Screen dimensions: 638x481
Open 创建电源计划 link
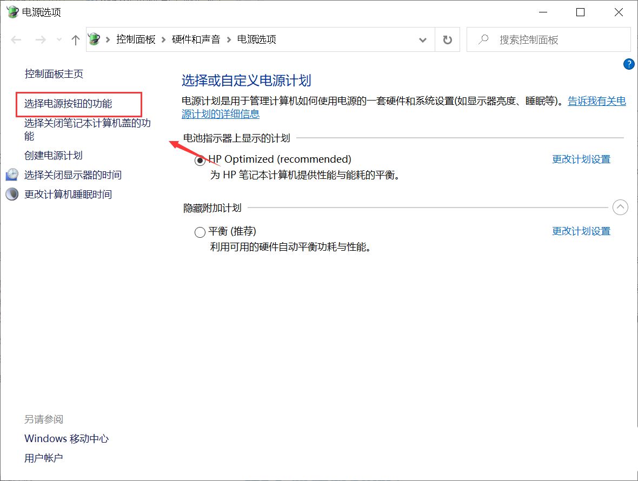[x=54, y=155]
